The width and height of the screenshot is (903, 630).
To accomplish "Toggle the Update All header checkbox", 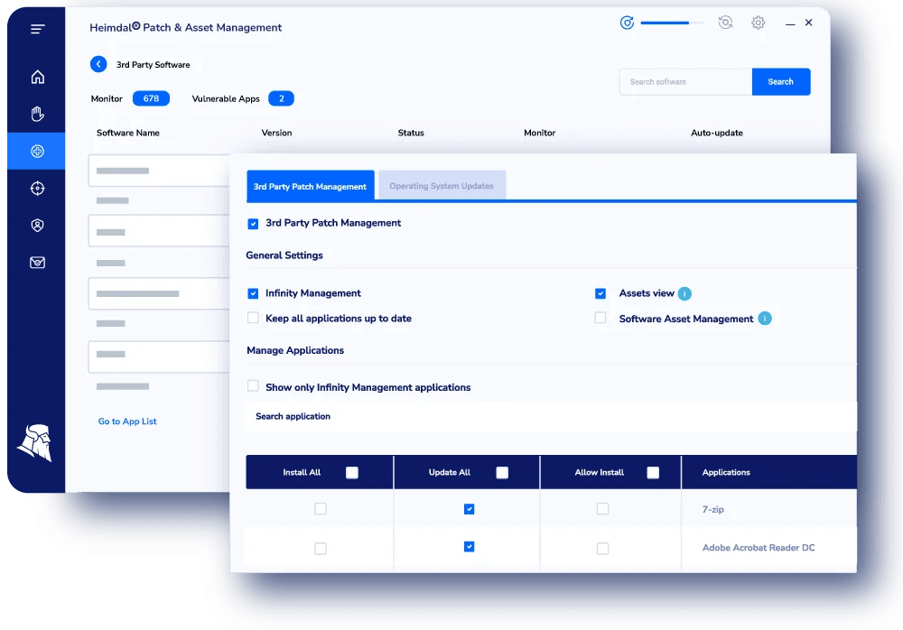I will [x=502, y=472].
